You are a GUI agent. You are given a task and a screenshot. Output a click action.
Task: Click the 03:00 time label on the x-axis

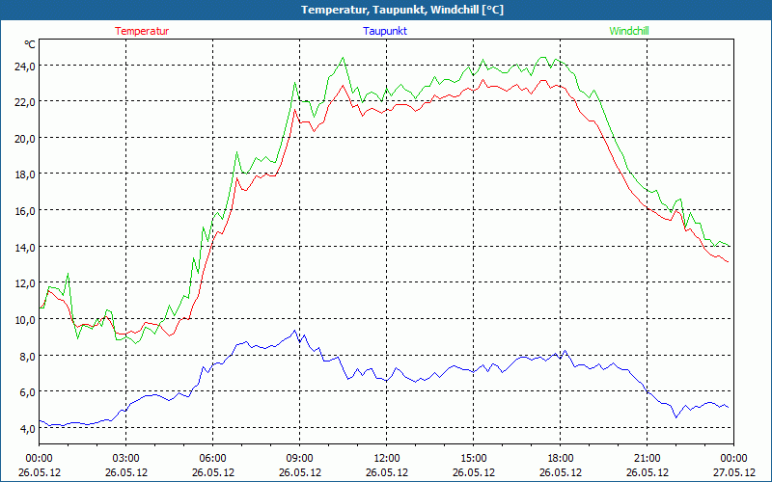pos(126,459)
